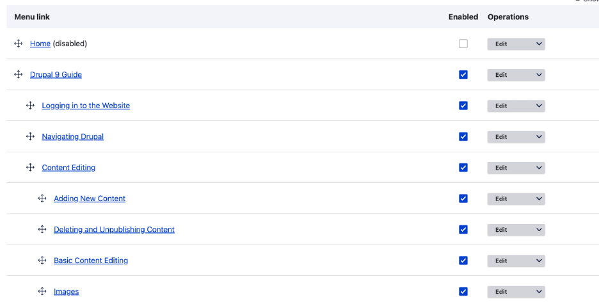Enable the Home menu link checkbox
This screenshot has height=306, width=599.
click(463, 44)
